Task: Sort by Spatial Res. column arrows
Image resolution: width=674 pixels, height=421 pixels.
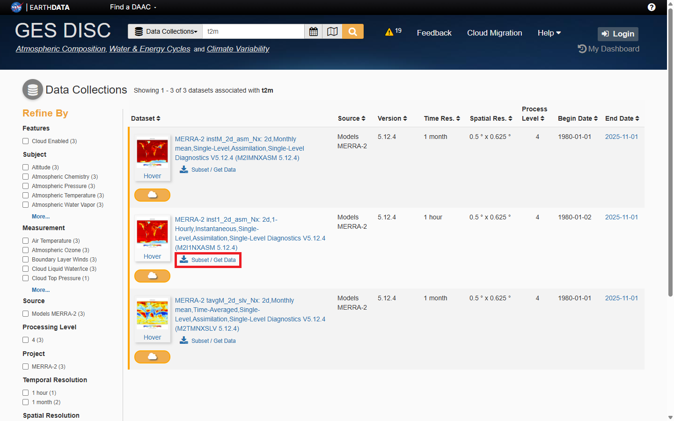Action: click(x=510, y=118)
